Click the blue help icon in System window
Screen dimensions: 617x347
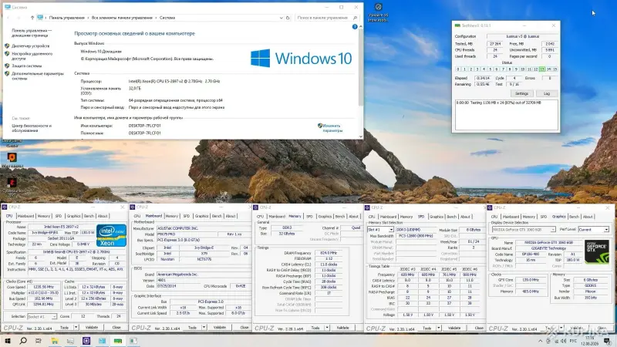(x=355, y=27)
